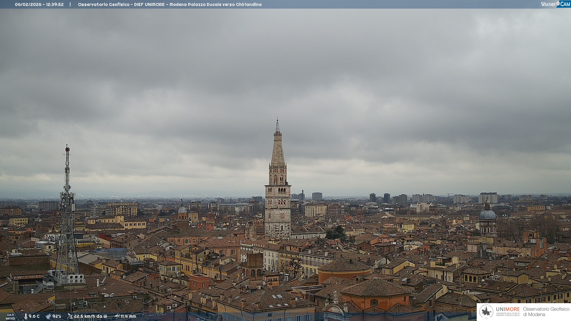Click the humidity water drops icon

click(x=48, y=317)
